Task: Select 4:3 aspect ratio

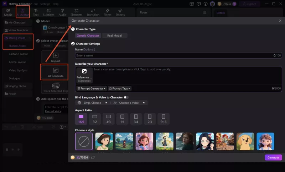Action: [x=109, y=119]
